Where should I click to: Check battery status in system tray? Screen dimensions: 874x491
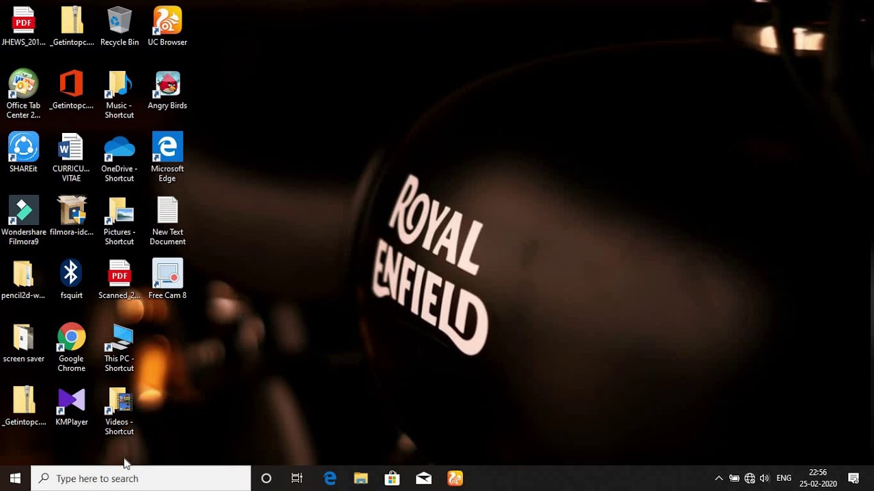click(734, 478)
